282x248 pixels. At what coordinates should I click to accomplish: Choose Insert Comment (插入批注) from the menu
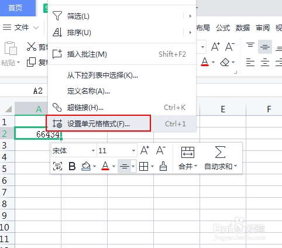pos(122,54)
